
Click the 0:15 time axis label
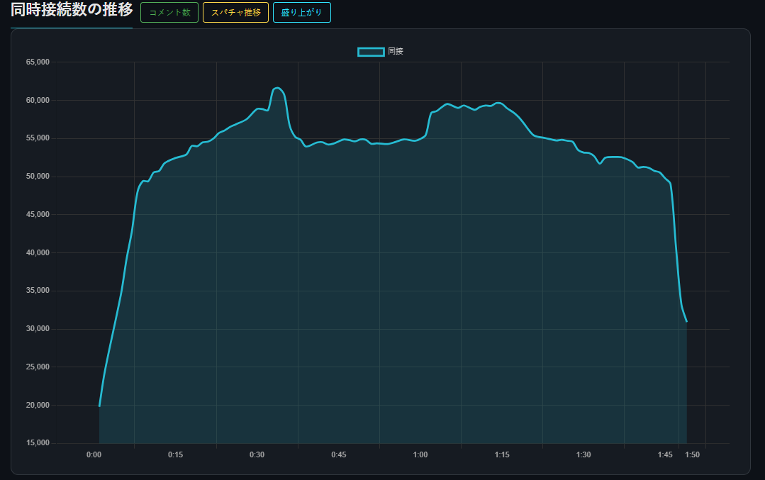pos(176,454)
